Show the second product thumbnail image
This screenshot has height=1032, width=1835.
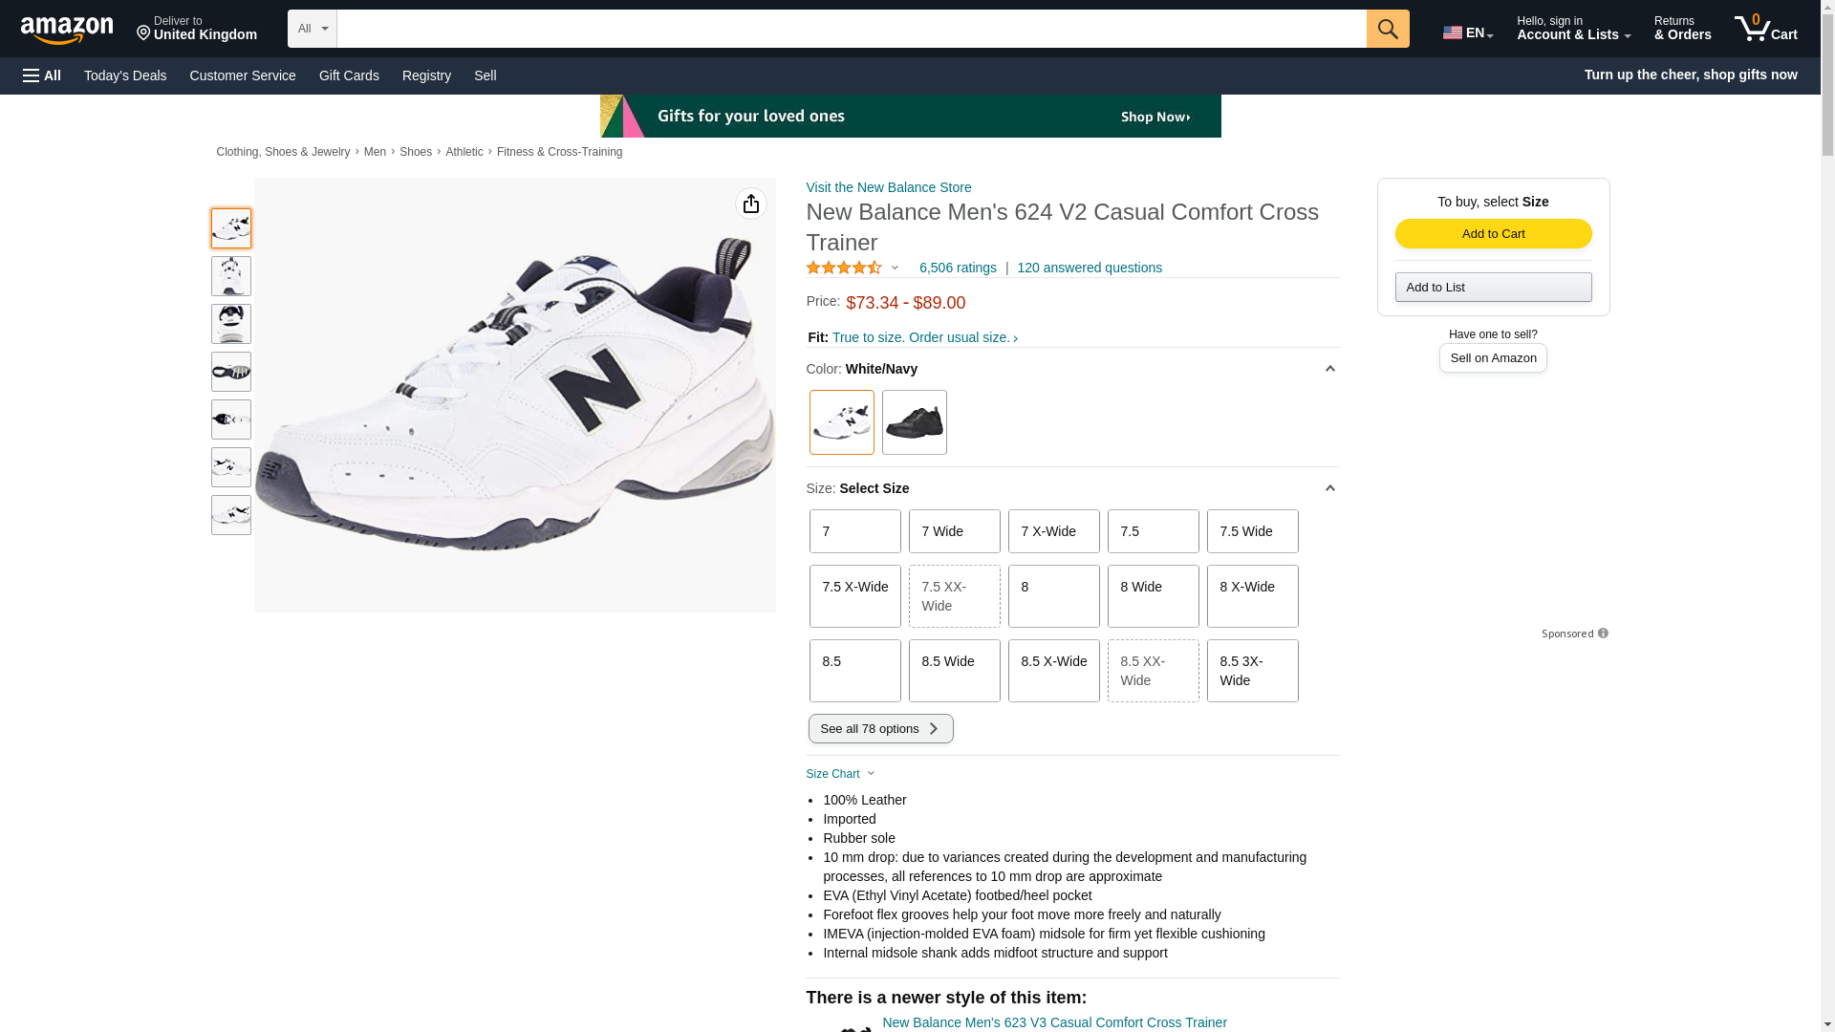(230, 276)
